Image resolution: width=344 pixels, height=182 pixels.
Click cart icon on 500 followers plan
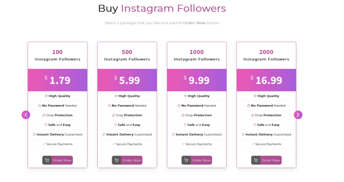click(x=116, y=160)
